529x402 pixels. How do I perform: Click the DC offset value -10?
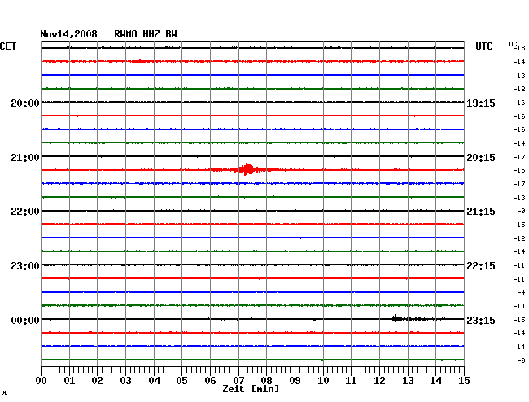[x=519, y=306]
